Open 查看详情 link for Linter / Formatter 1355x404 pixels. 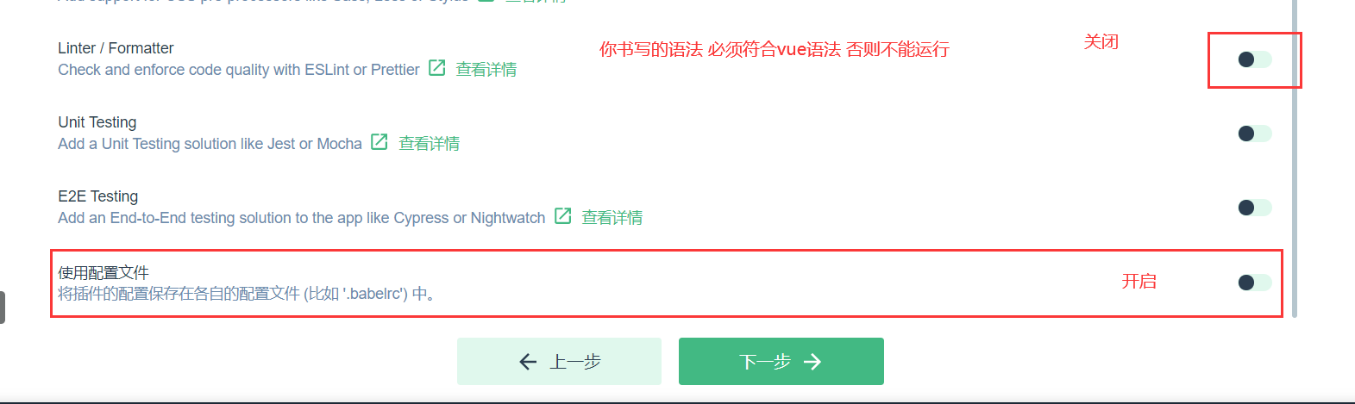click(x=486, y=70)
